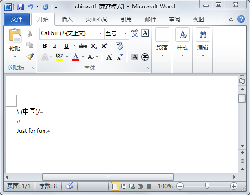Redo or repeat the last action
Screen dimensions: 250x195
pos(45,7)
